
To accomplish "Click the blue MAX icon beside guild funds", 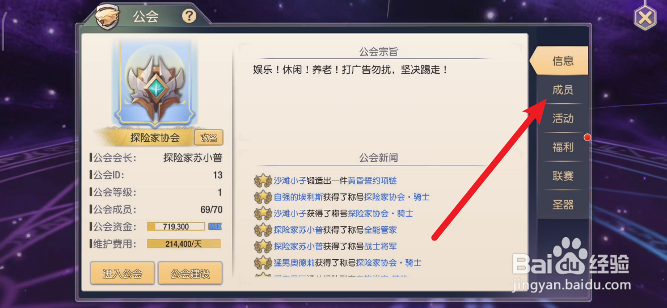I will click(215, 226).
